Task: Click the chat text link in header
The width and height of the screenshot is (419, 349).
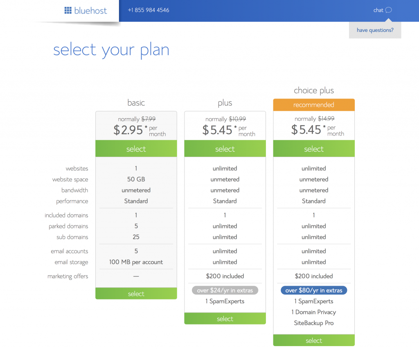Action: click(x=378, y=10)
